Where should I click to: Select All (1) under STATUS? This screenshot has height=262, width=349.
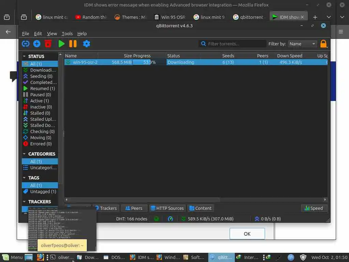coord(40,64)
